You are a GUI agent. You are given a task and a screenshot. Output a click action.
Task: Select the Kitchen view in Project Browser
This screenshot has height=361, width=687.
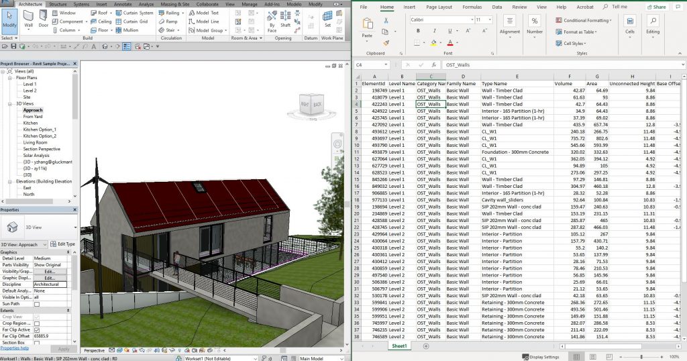coord(30,123)
